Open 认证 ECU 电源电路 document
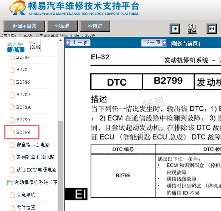This screenshot has height=211, width=221. pos(37,170)
